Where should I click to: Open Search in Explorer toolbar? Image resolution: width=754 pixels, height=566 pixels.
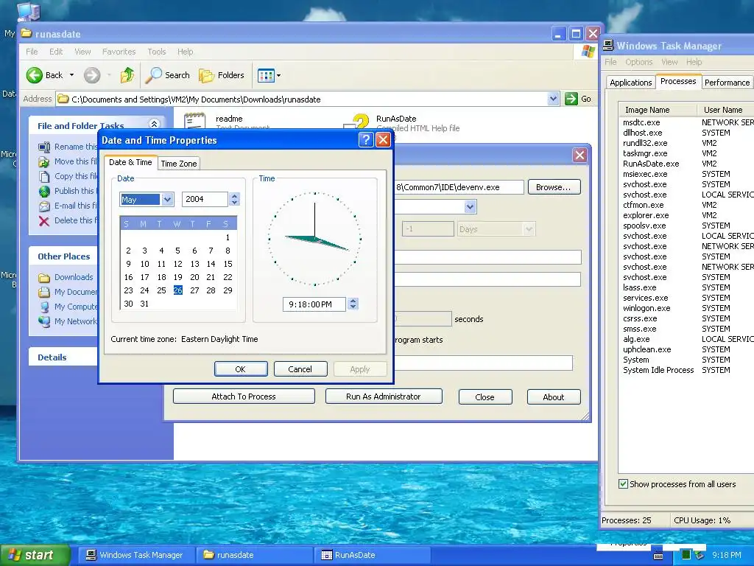point(169,75)
